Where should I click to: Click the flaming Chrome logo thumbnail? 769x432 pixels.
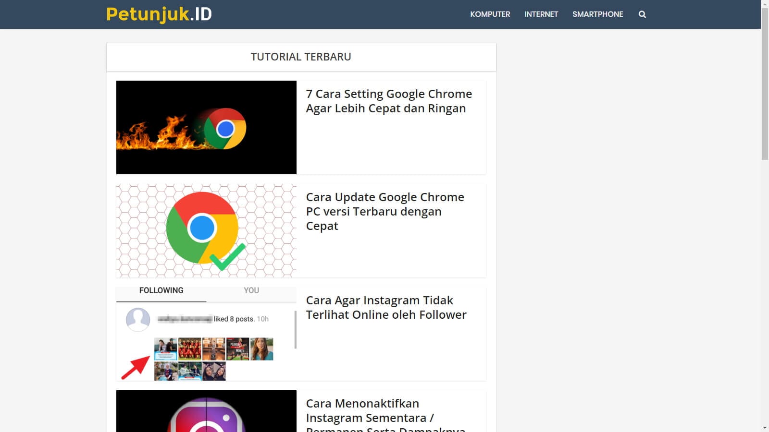click(x=206, y=127)
